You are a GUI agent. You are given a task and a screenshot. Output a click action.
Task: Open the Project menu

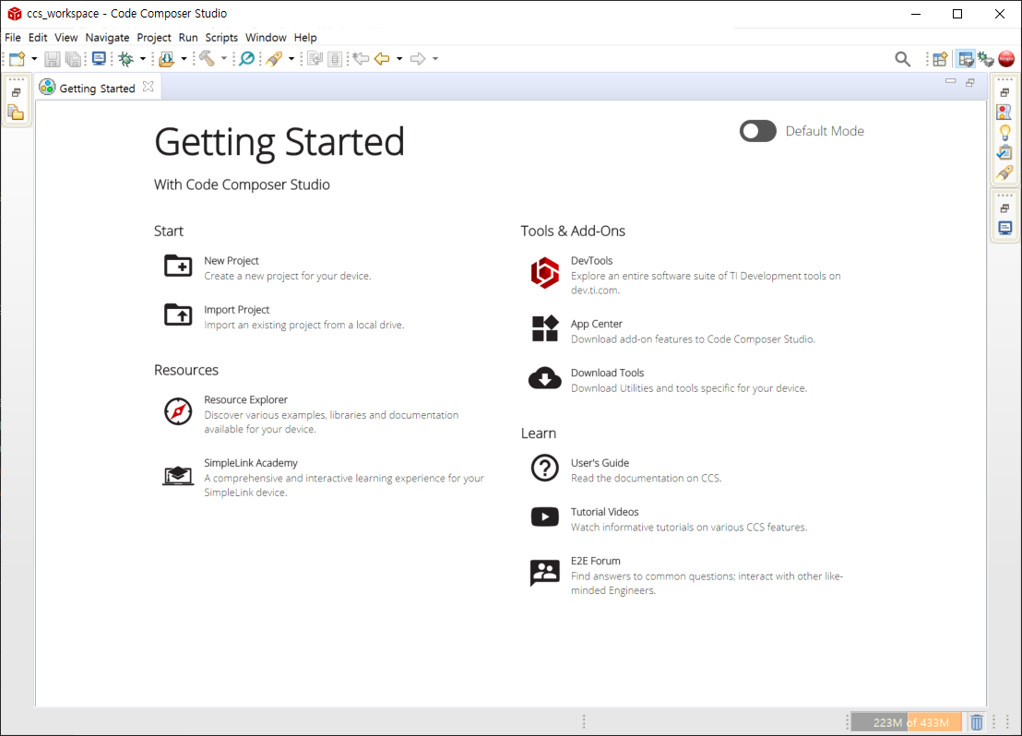[x=154, y=37]
